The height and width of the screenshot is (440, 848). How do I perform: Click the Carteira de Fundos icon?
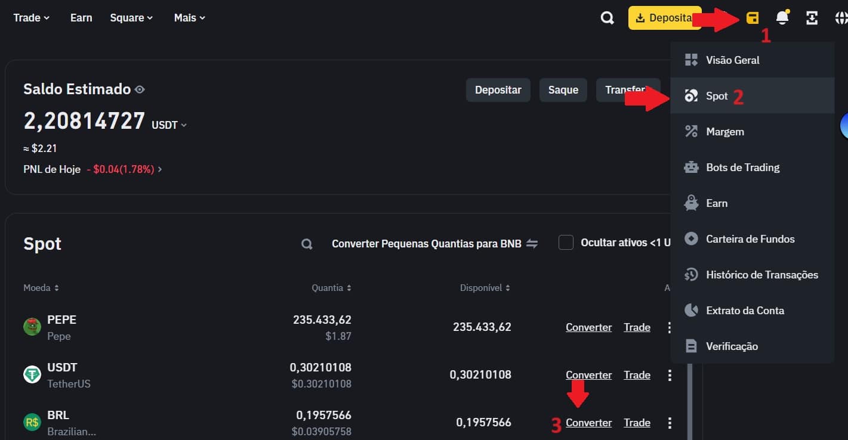(691, 238)
